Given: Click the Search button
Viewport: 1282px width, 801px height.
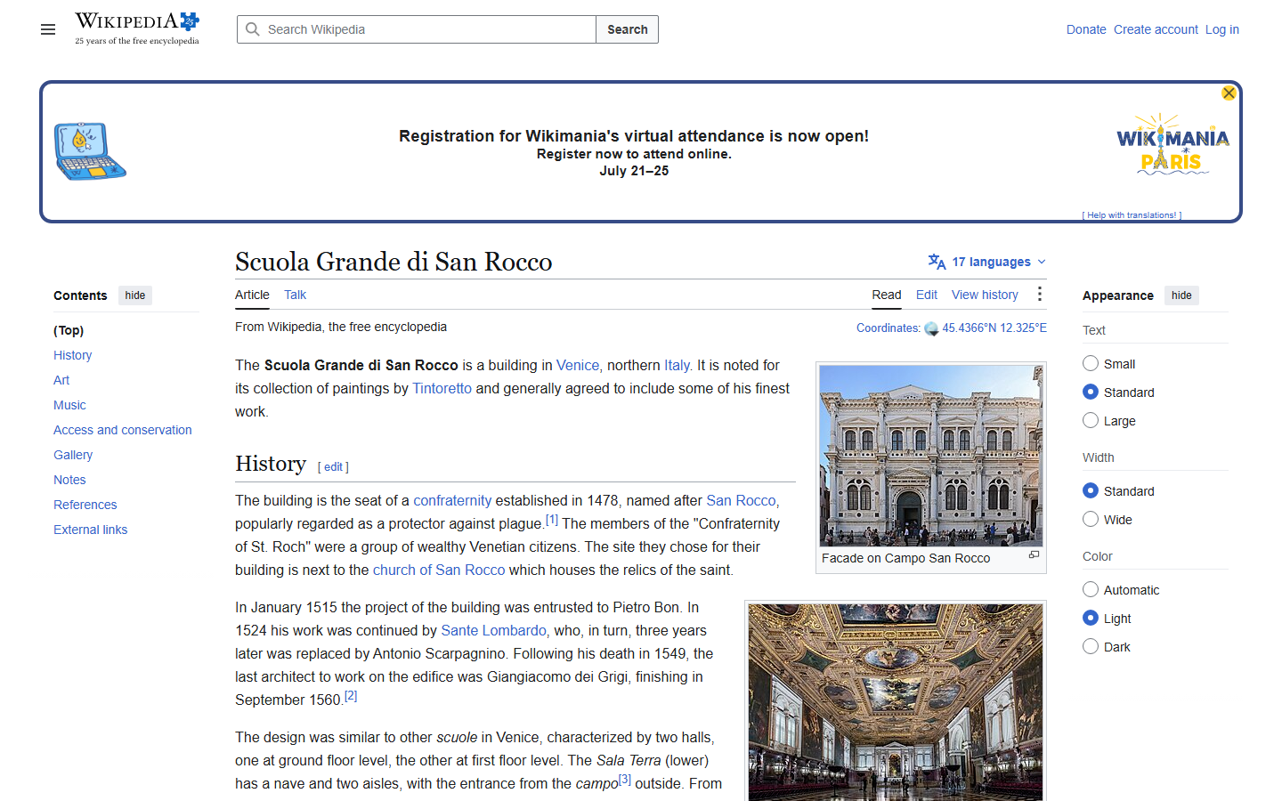Looking at the screenshot, I should tap(628, 29).
